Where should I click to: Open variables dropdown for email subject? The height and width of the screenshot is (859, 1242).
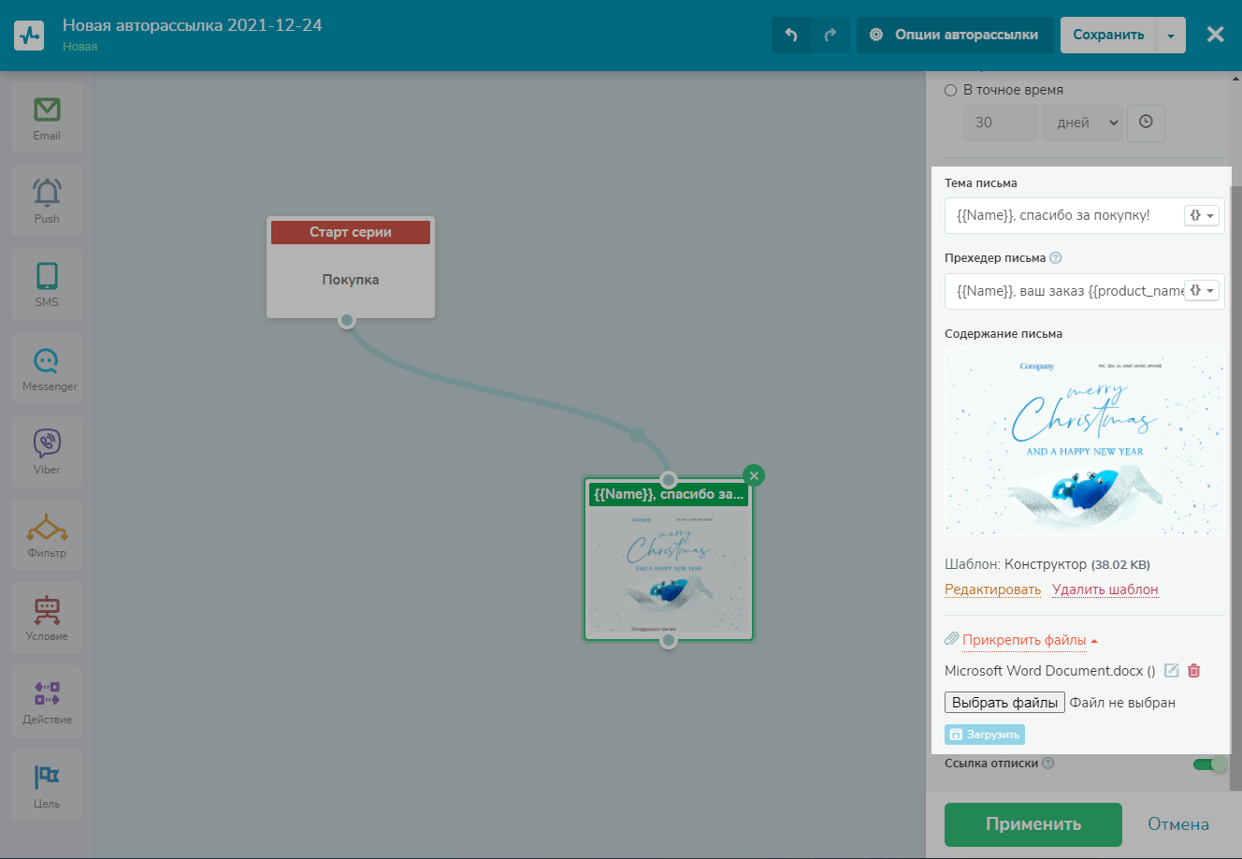1203,215
